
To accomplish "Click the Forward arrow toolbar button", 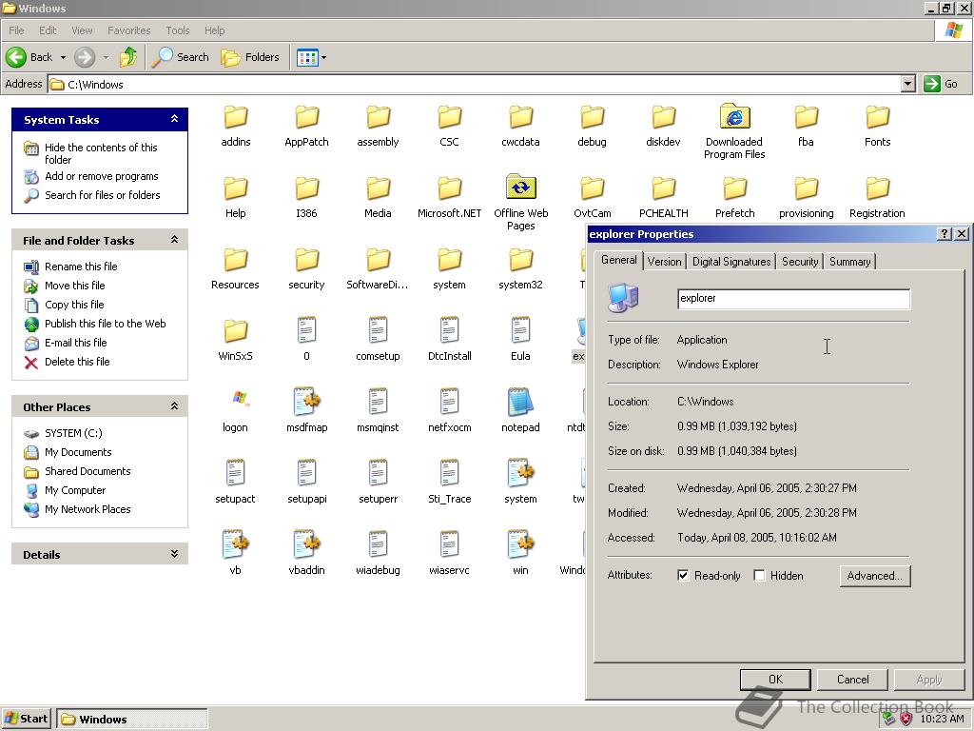I will 85,57.
